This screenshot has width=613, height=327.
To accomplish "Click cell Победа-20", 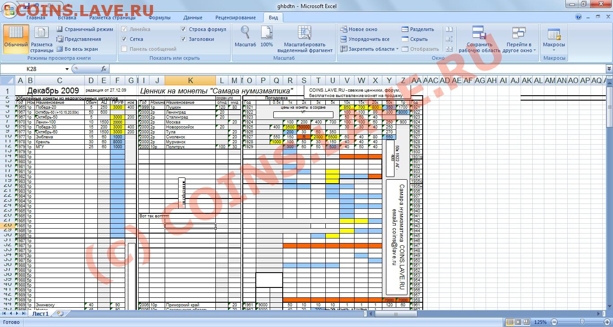I will point(60,107).
